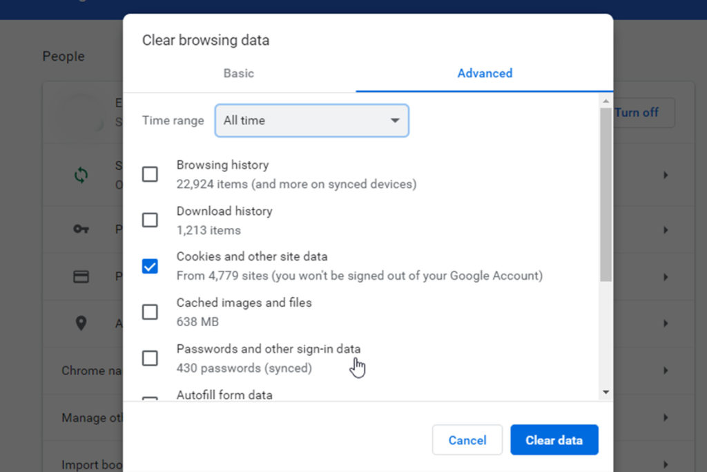The width and height of the screenshot is (707, 472).
Task: Select the Advanced tab
Action: coord(485,73)
